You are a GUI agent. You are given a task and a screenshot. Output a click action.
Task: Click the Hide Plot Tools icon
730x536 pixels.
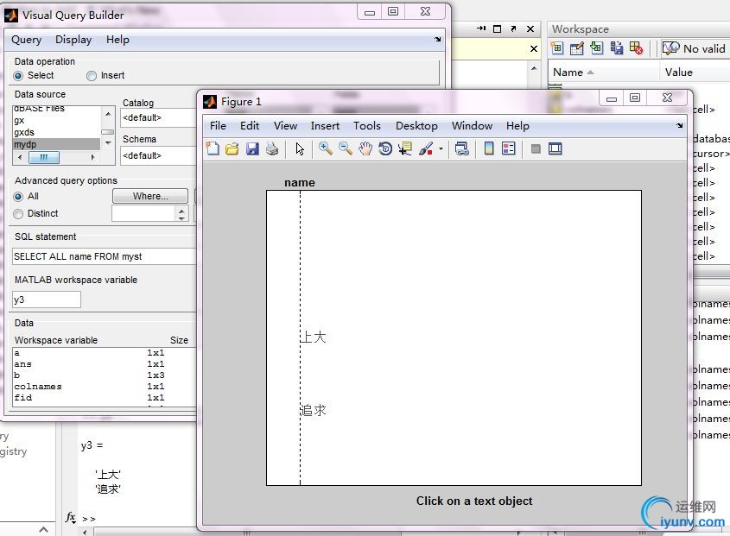tap(536, 148)
